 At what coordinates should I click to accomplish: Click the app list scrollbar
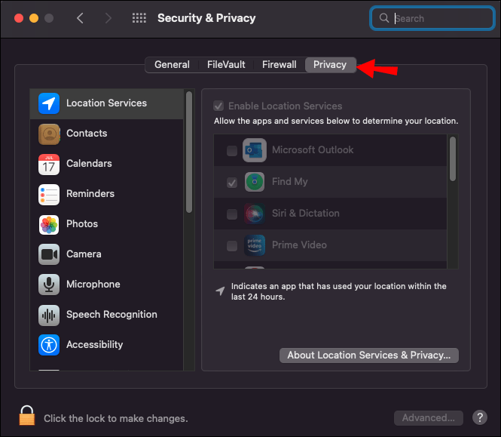453,159
